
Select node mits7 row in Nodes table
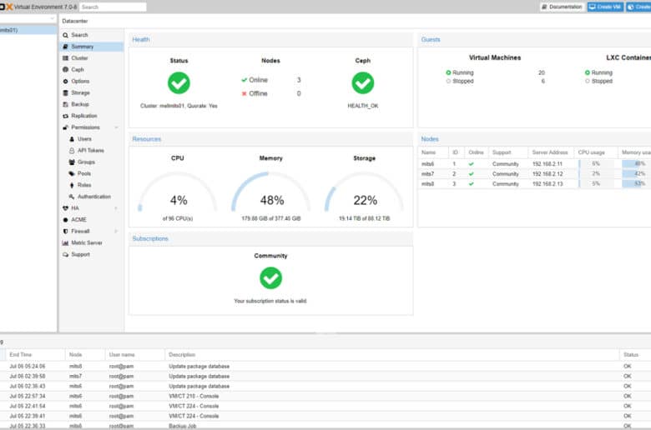[x=534, y=174]
